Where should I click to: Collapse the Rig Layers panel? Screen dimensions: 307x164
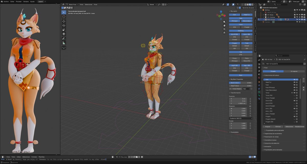234,11
